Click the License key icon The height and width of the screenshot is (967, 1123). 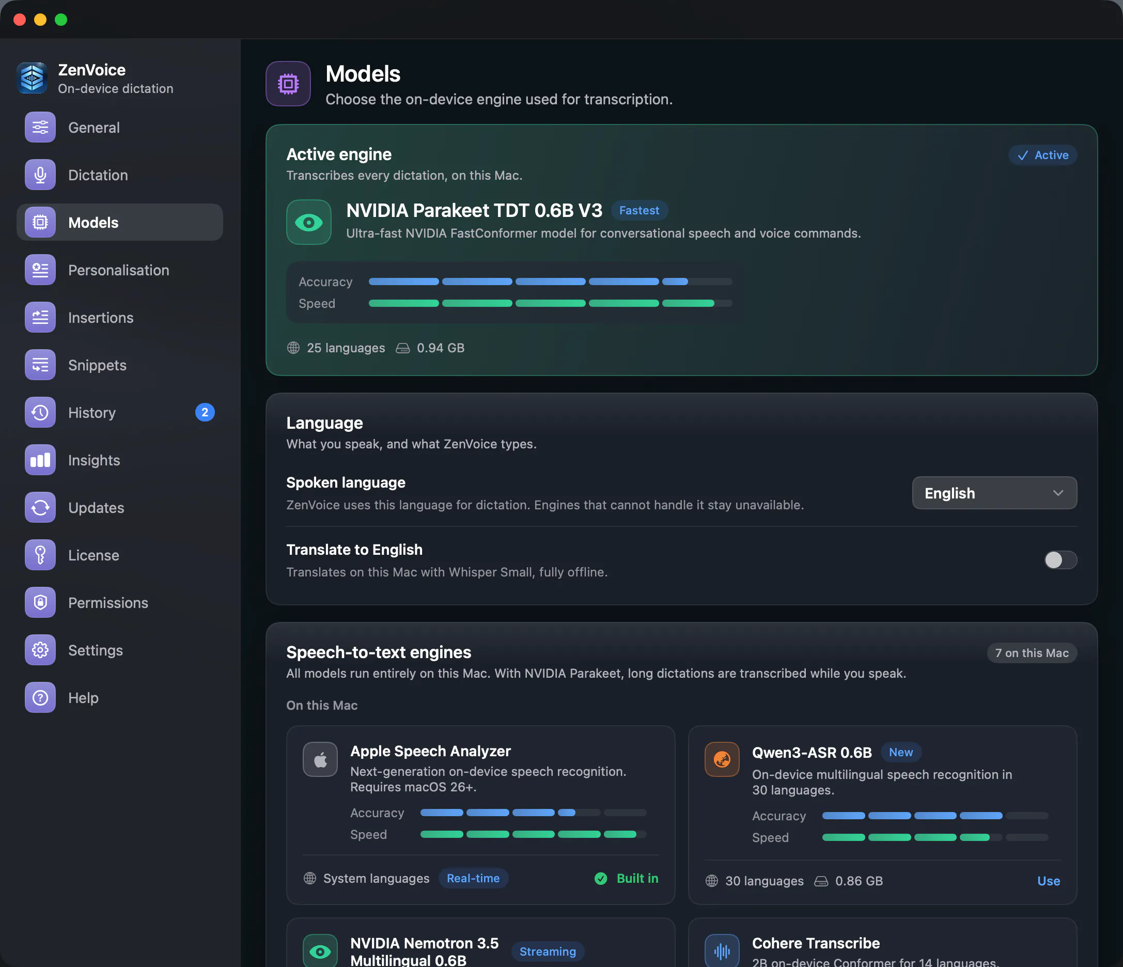40,555
